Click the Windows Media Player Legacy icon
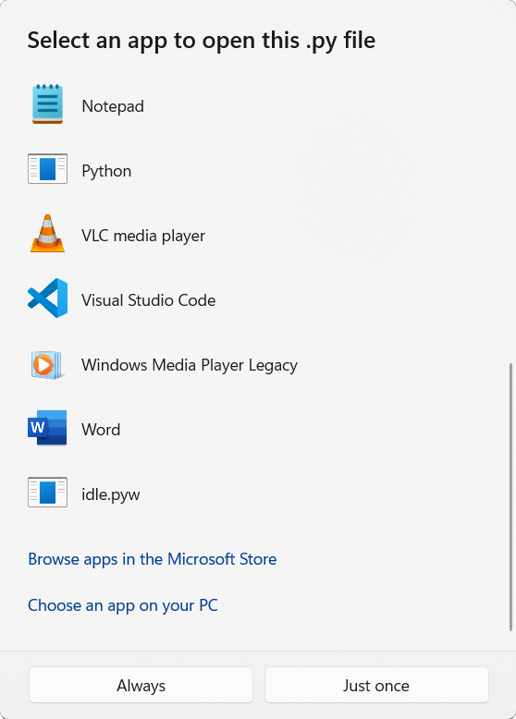This screenshot has width=516, height=719. [x=47, y=365]
